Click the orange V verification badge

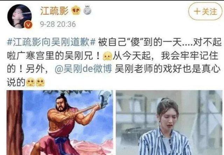pyautogui.click(x=28, y=25)
